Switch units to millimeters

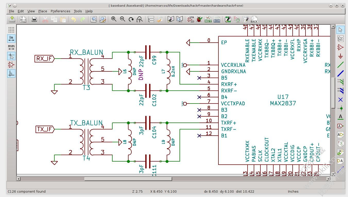coord(11,47)
